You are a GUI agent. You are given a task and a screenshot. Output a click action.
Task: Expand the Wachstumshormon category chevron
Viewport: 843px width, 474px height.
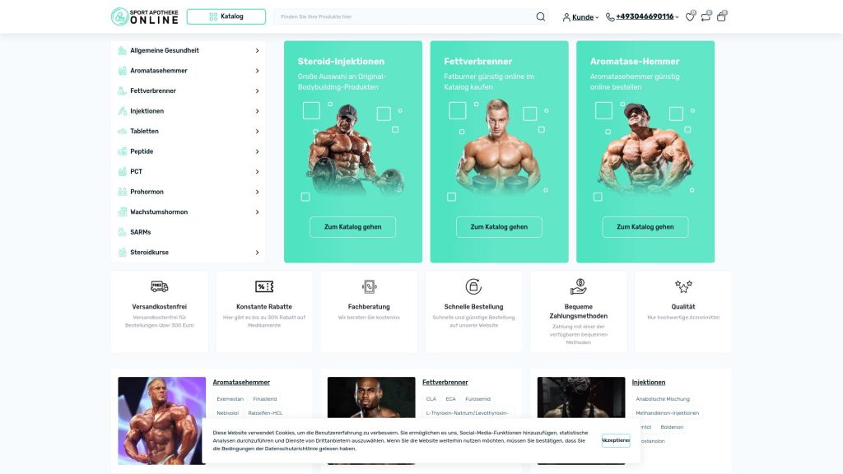257,212
